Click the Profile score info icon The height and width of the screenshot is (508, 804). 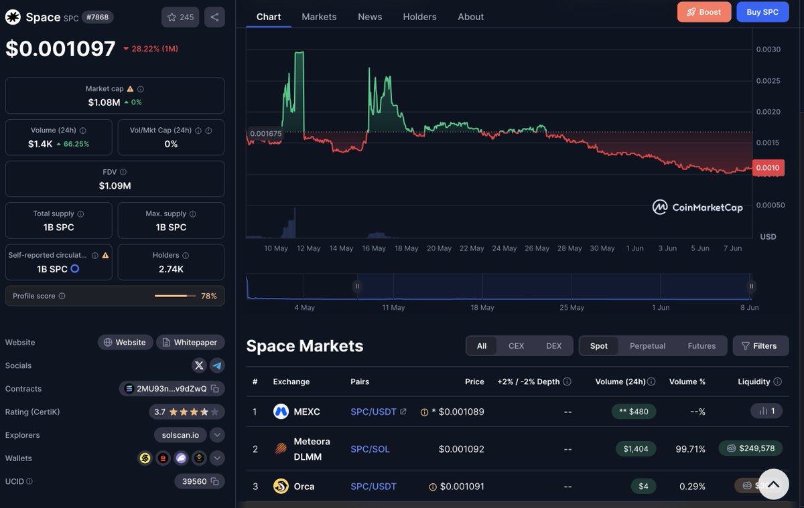(62, 296)
